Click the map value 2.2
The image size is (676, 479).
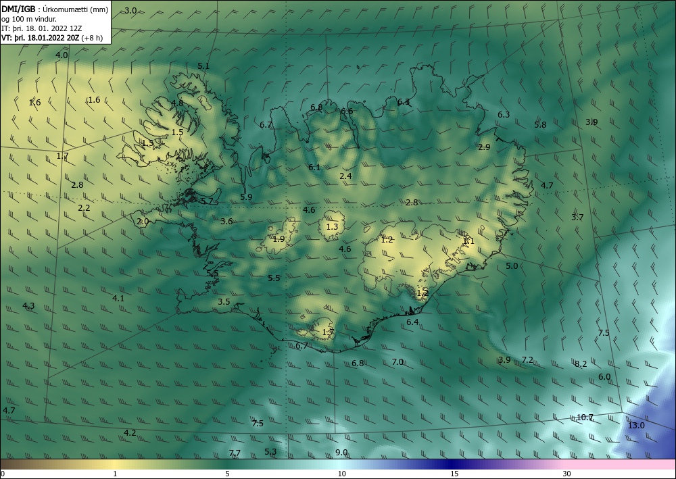(84, 207)
